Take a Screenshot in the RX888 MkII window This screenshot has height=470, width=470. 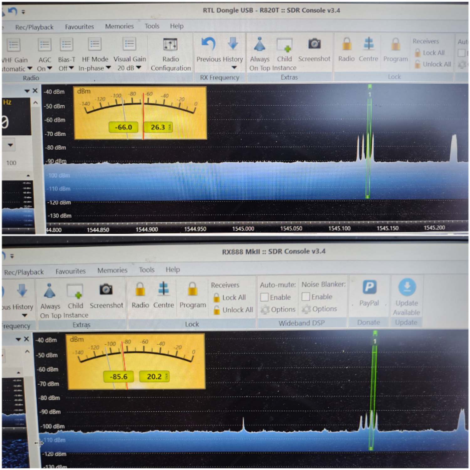(106, 296)
